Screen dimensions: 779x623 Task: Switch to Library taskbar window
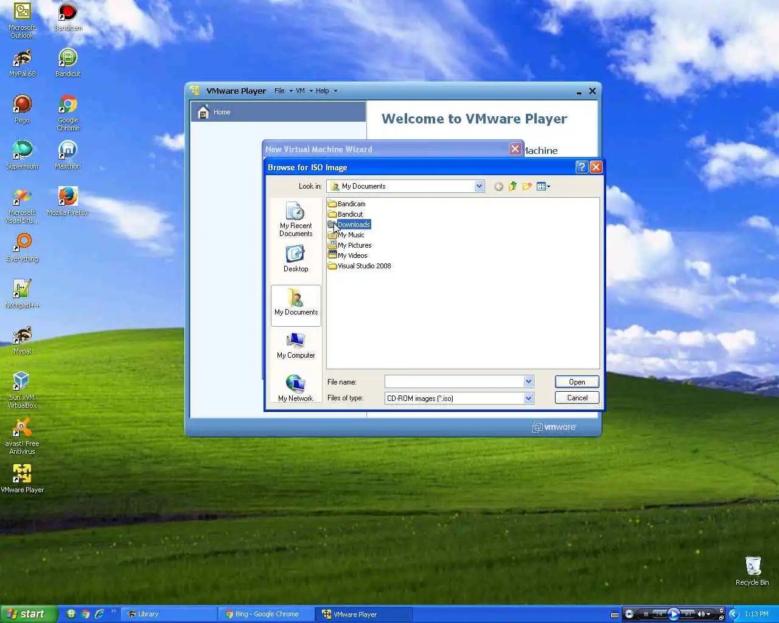click(169, 614)
